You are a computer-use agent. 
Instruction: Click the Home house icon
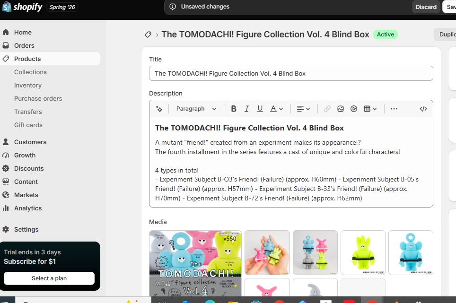point(6,32)
